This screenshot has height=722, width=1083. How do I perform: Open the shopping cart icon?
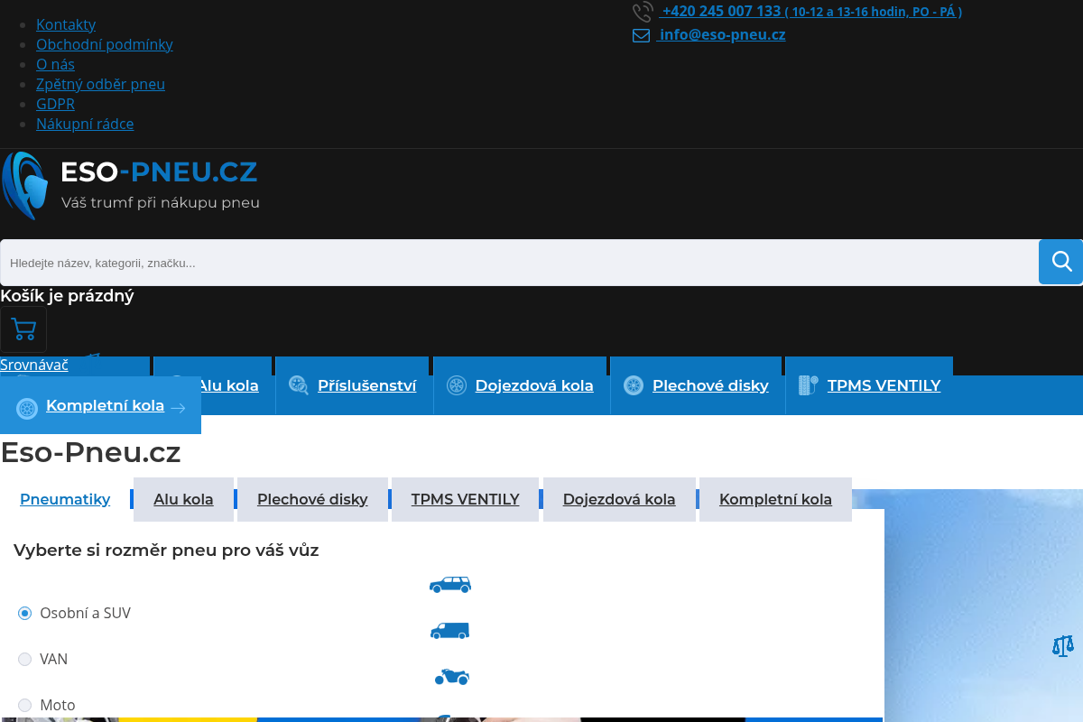[23, 329]
